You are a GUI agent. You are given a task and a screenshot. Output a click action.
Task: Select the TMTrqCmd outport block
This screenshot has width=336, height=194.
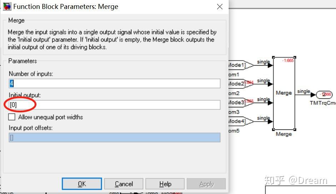pos(325,95)
